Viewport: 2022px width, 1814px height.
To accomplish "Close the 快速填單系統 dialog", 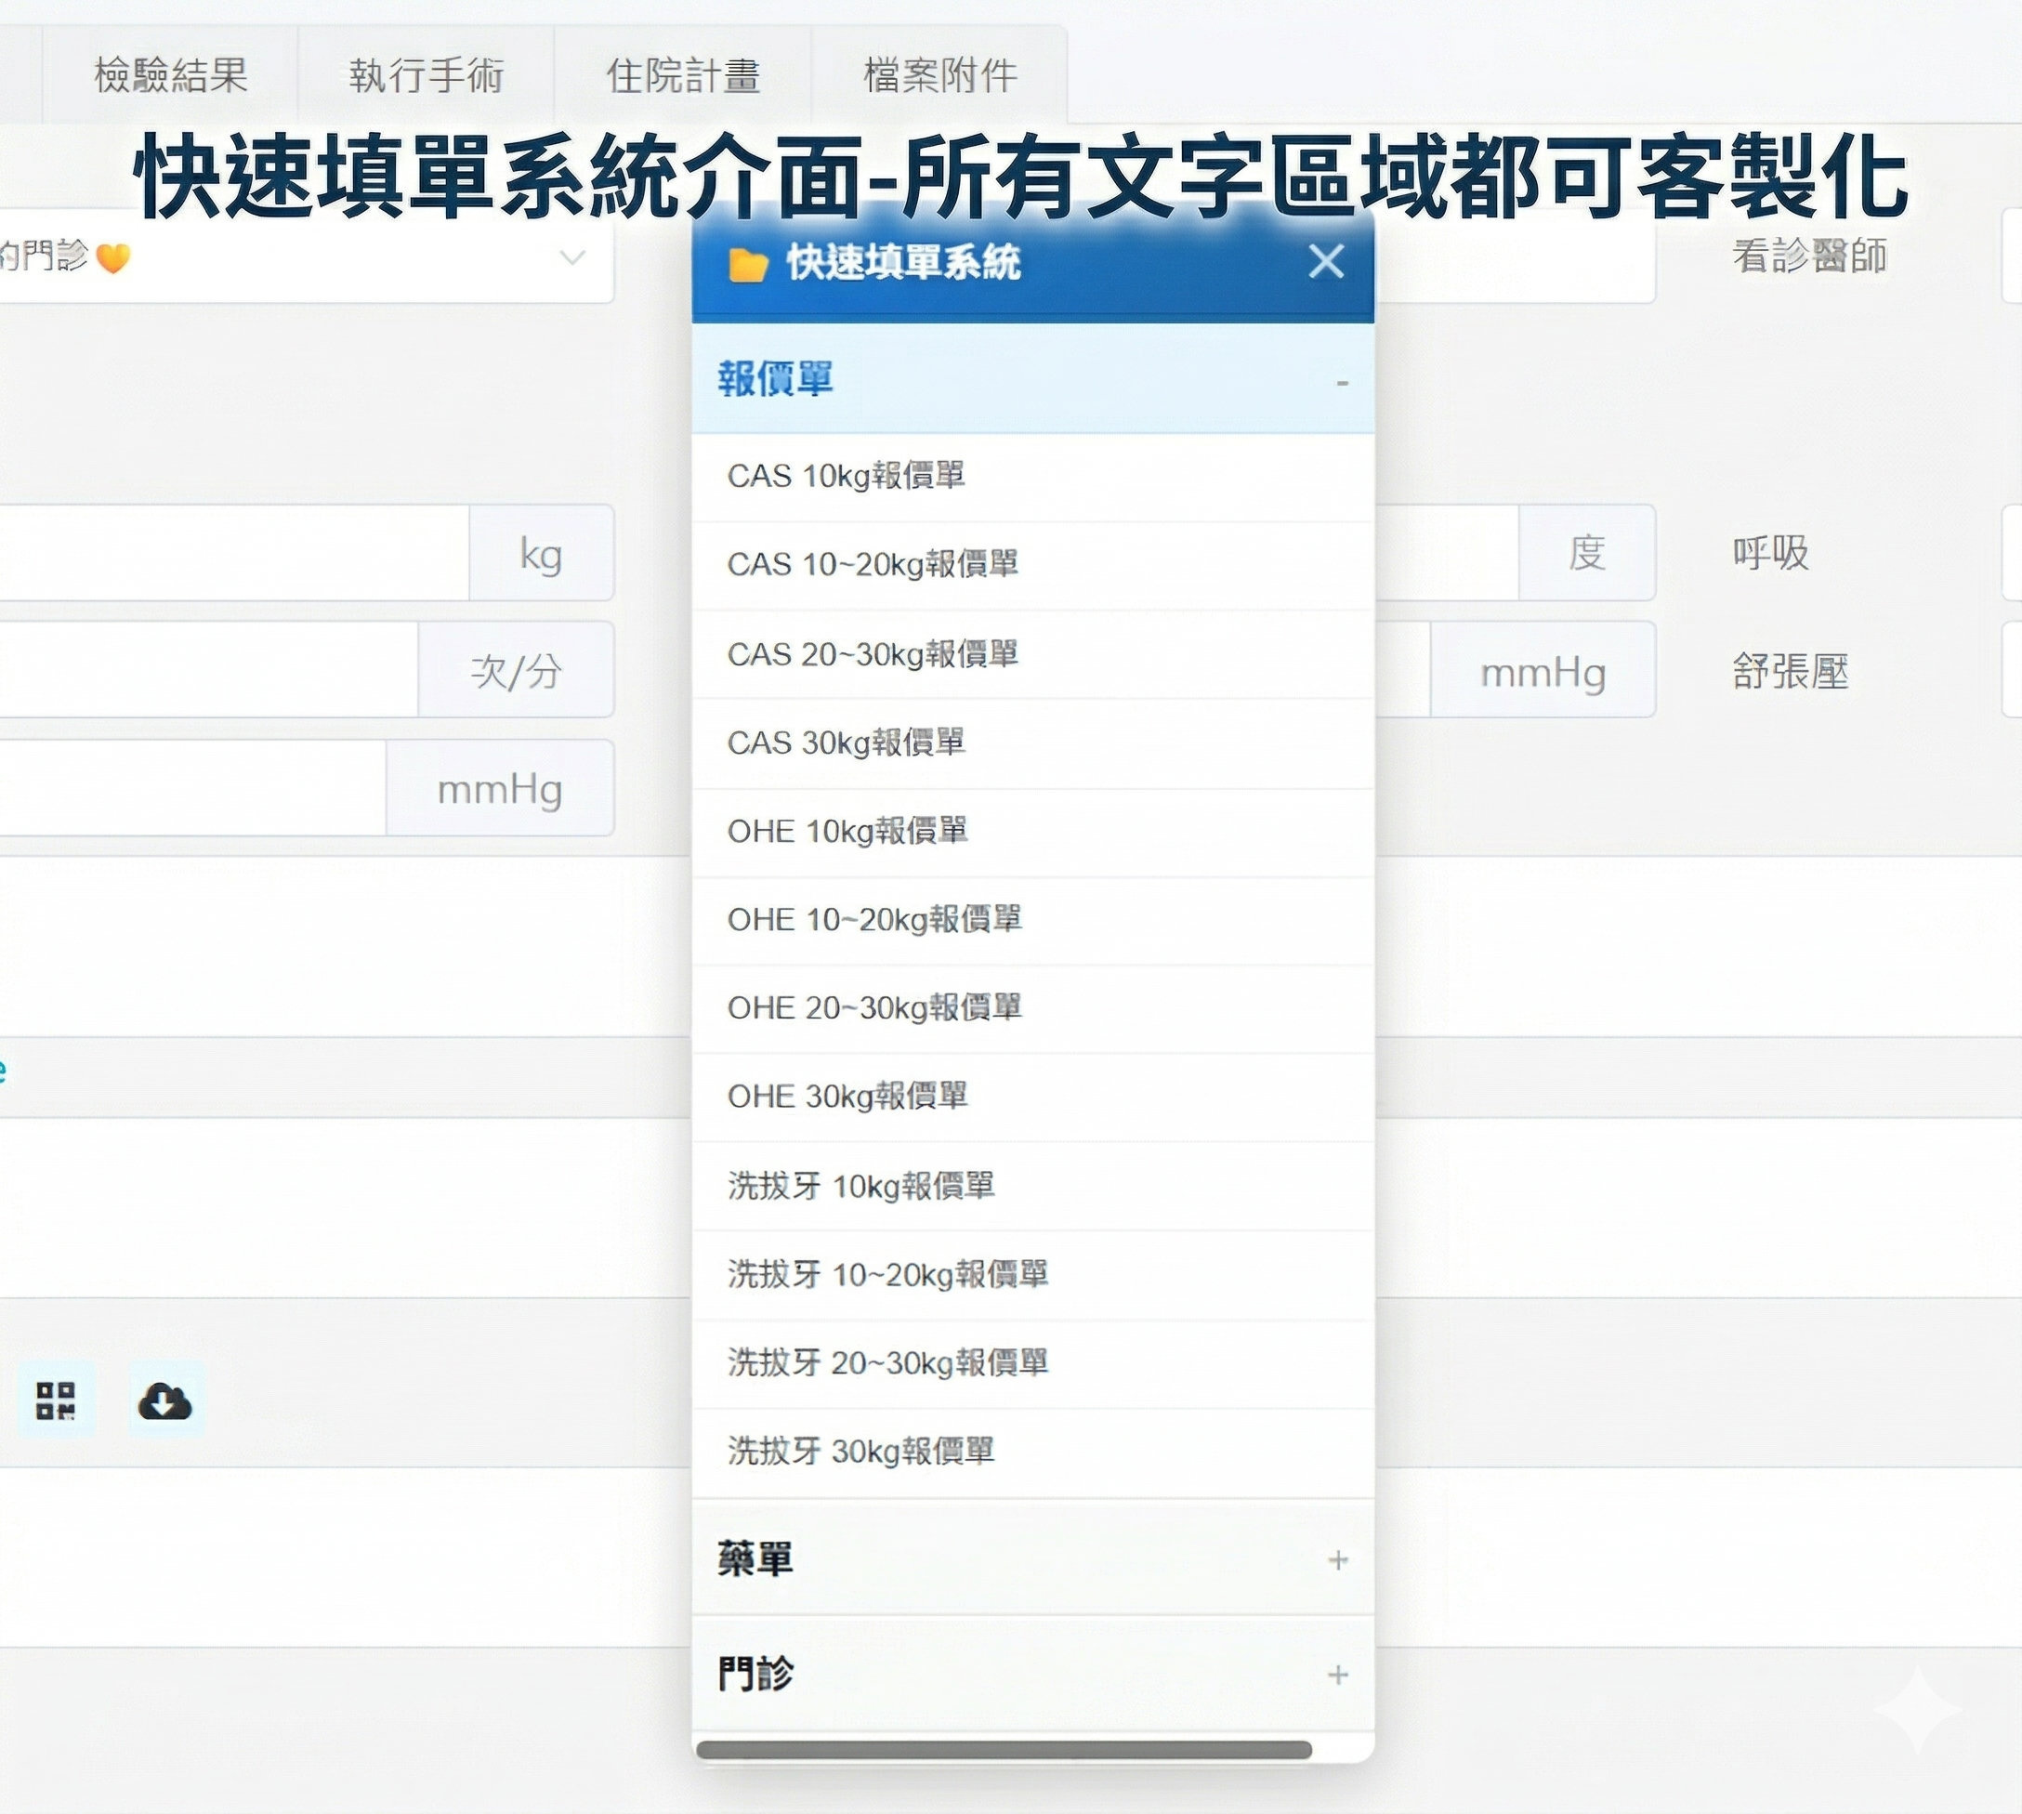I will [1326, 262].
